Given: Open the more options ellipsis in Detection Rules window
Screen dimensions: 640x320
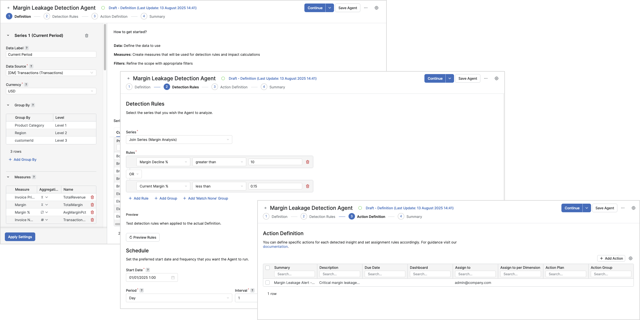Looking at the screenshot, I should [486, 78].
